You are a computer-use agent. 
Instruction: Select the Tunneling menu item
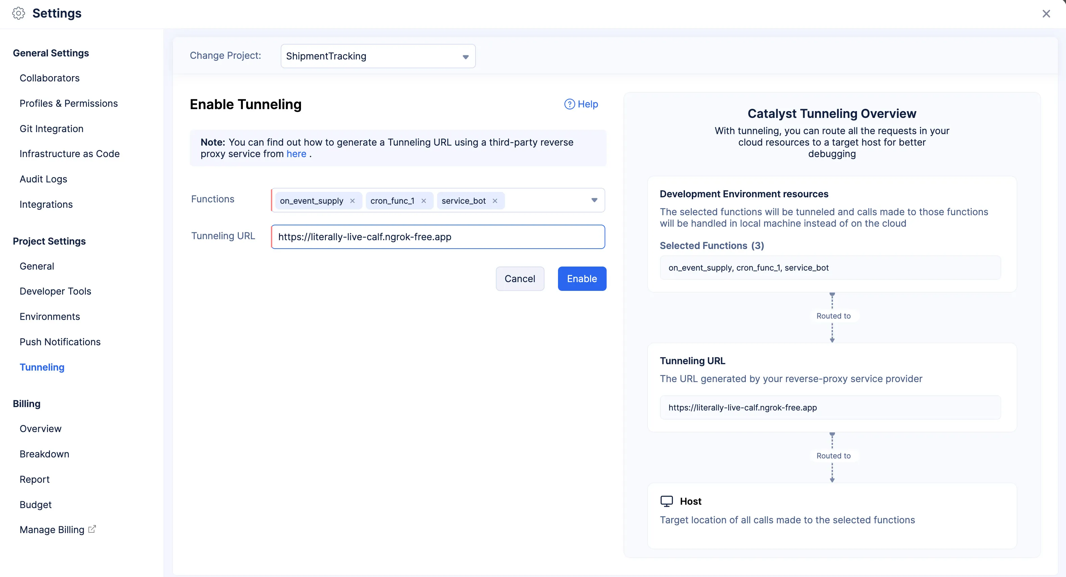42,367
